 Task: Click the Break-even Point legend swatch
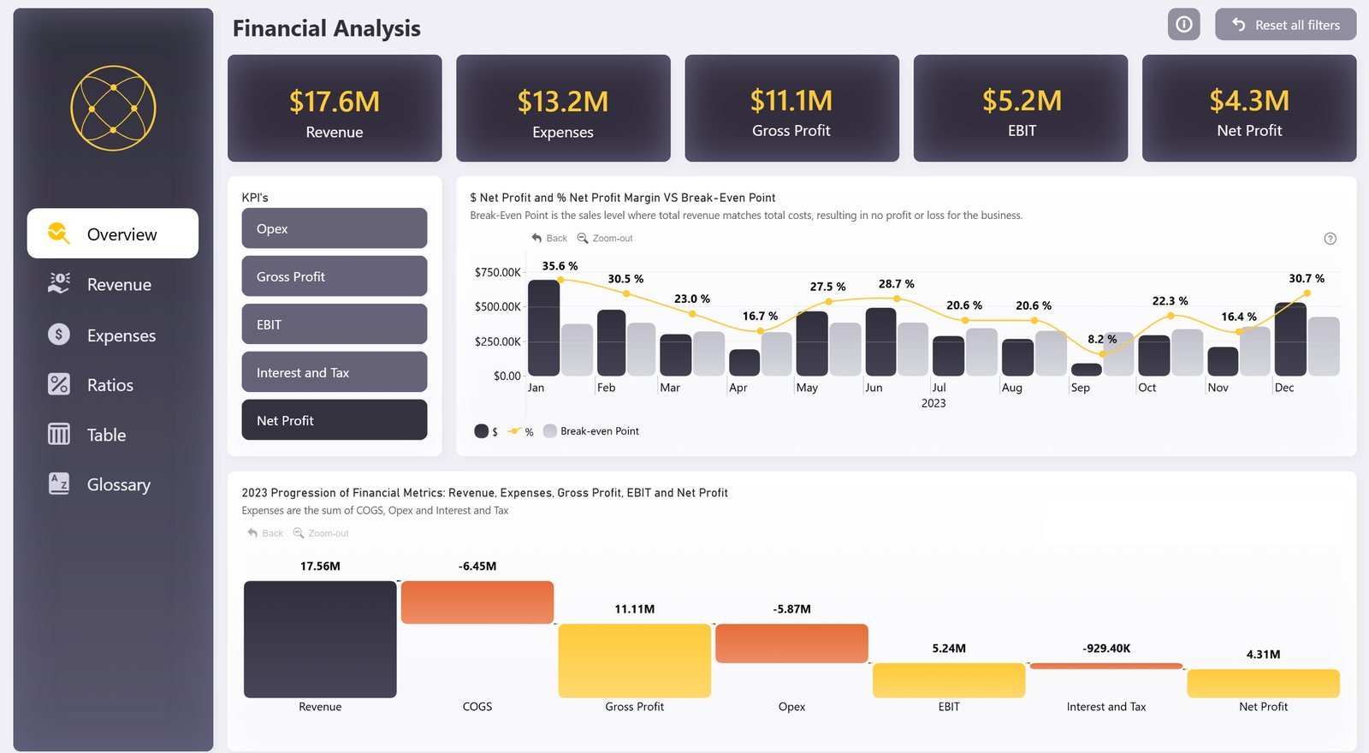click(x=550, y=430)
